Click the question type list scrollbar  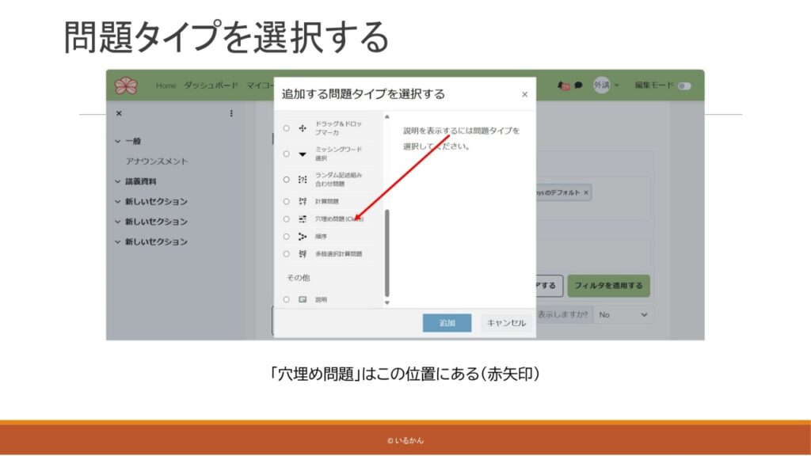pos(386,253)
